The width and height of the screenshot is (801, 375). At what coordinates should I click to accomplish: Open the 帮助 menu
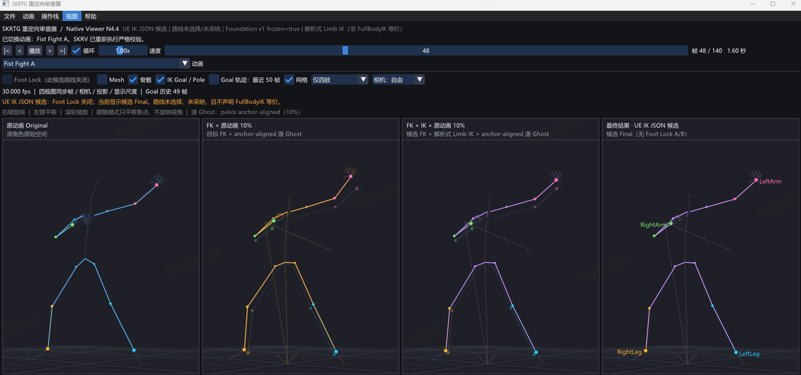(x=91, y=17)
